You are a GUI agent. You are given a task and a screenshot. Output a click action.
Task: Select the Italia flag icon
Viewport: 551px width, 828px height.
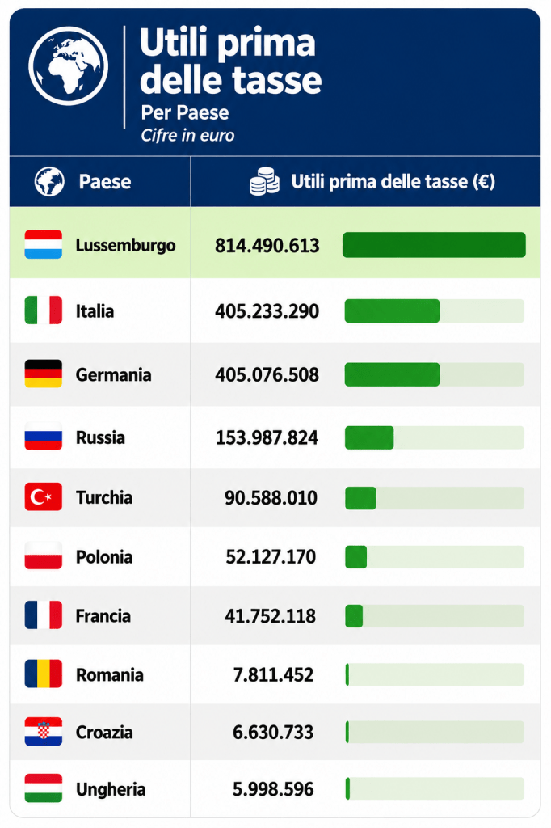(44, 310)
